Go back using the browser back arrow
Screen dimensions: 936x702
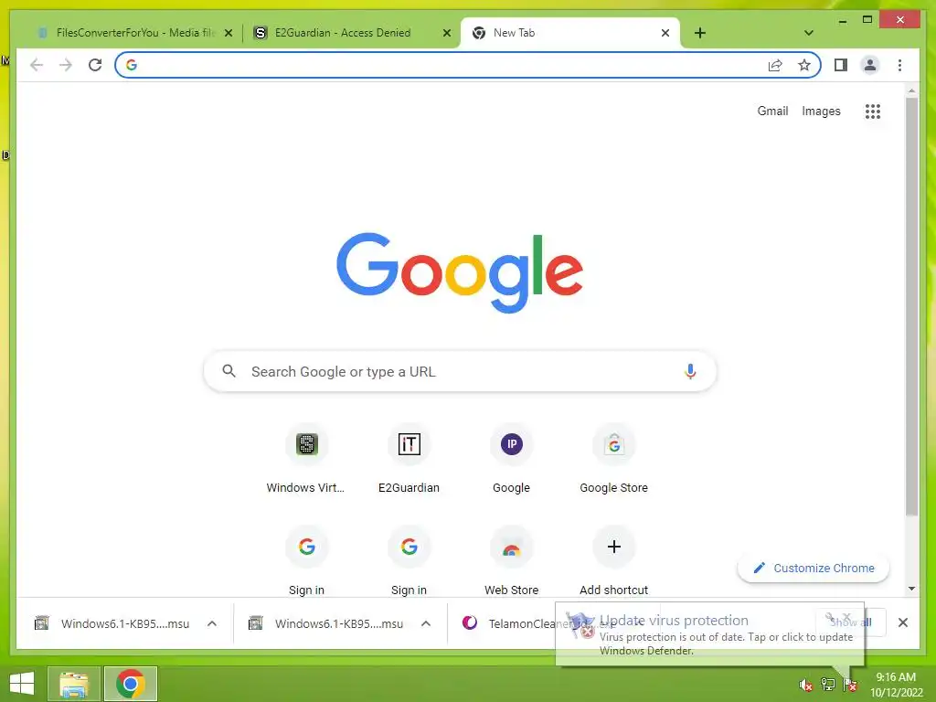pyautogui.click(x=37, y=65)
